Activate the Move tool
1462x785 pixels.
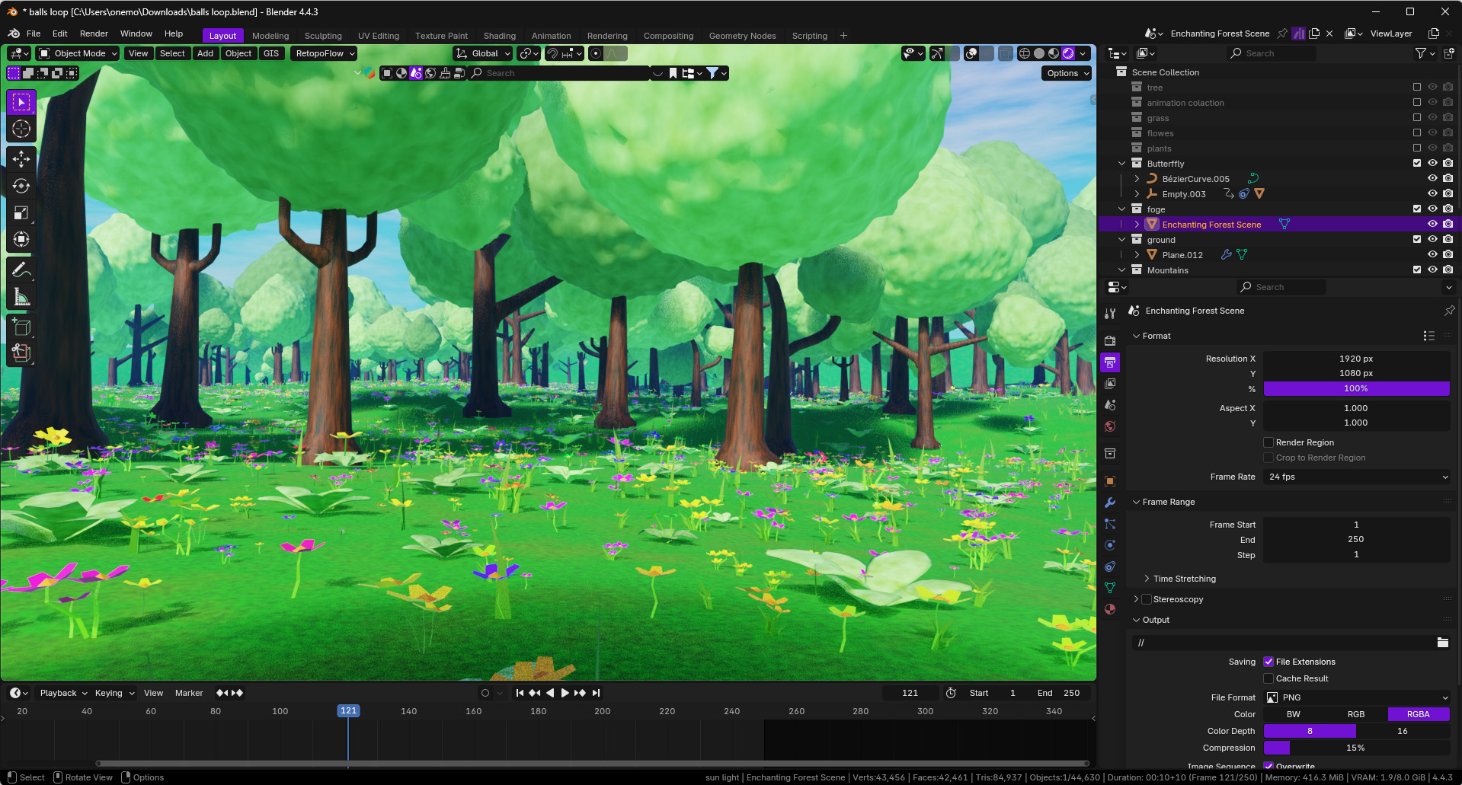21,158
